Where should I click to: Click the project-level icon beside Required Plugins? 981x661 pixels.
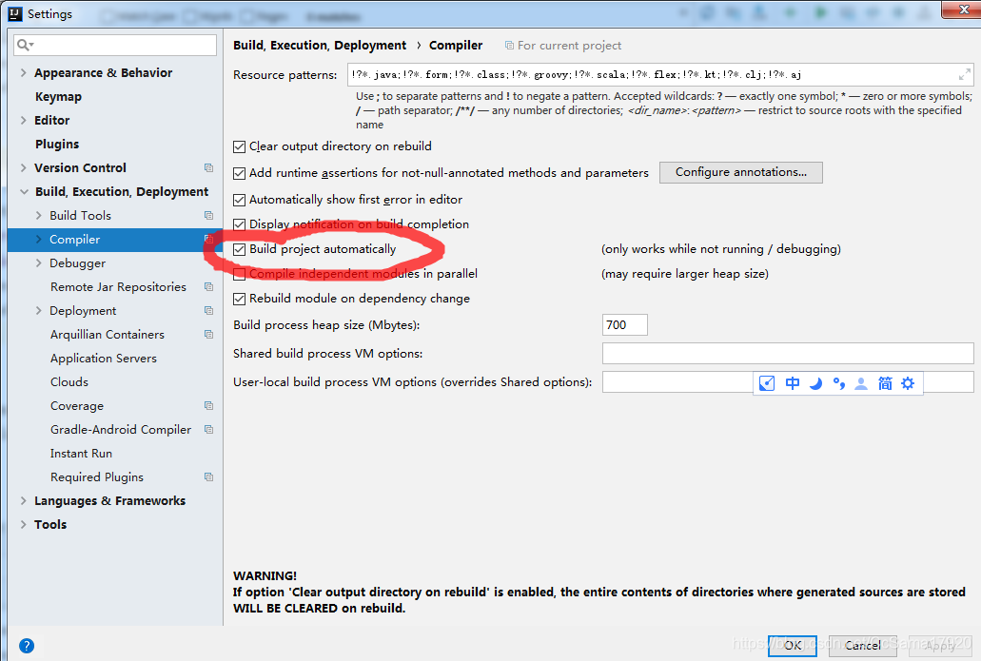(x=209, y=476)
